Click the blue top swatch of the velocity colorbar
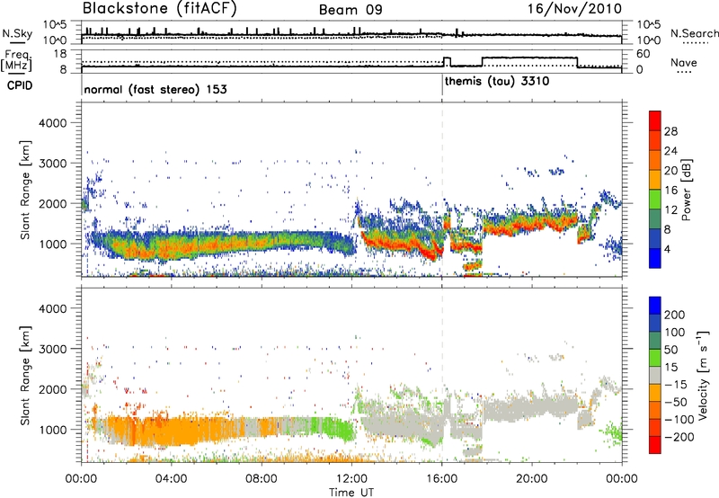Screen dimensions: 719x498 pos(655,306)
